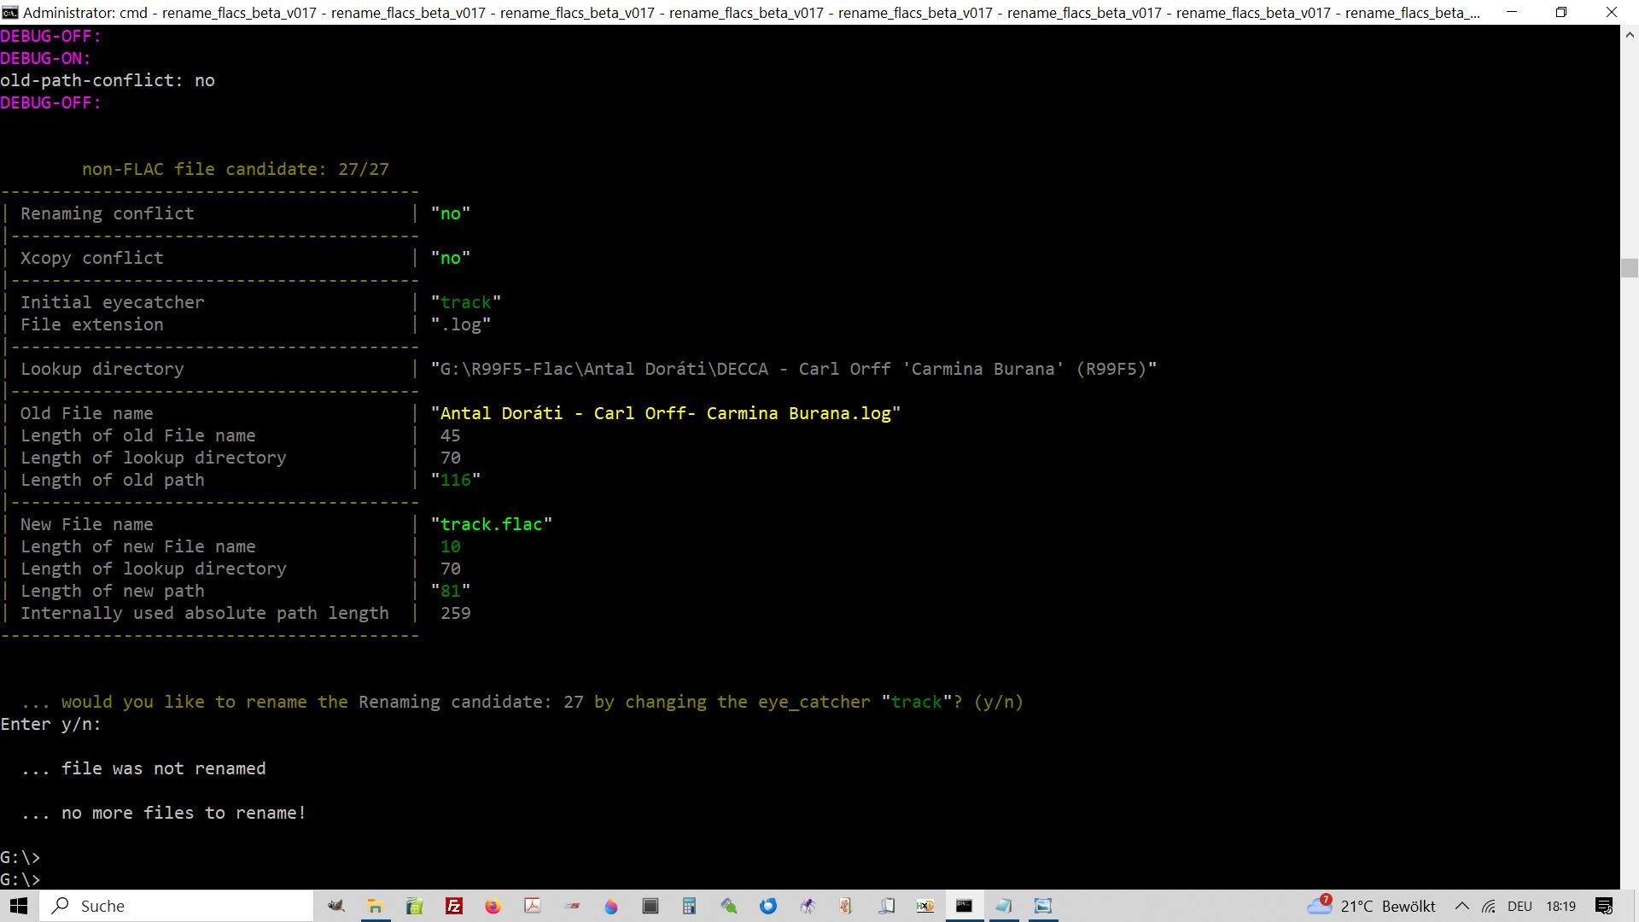Open File Explorer from the taskbar
This screenshot has height=922, width=1639.
[375, 906]
